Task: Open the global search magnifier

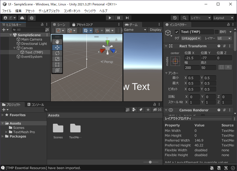Action: [x=184, y=18]
